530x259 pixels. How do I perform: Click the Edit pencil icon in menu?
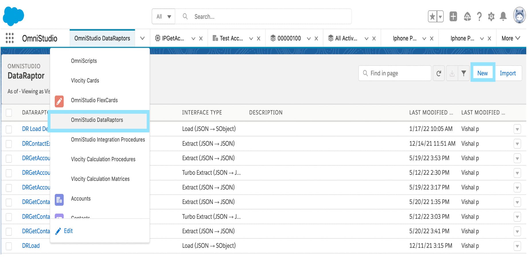[58, 231]
